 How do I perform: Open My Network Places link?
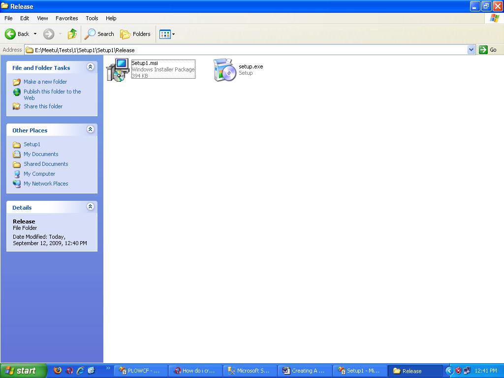tap(46, 184)
